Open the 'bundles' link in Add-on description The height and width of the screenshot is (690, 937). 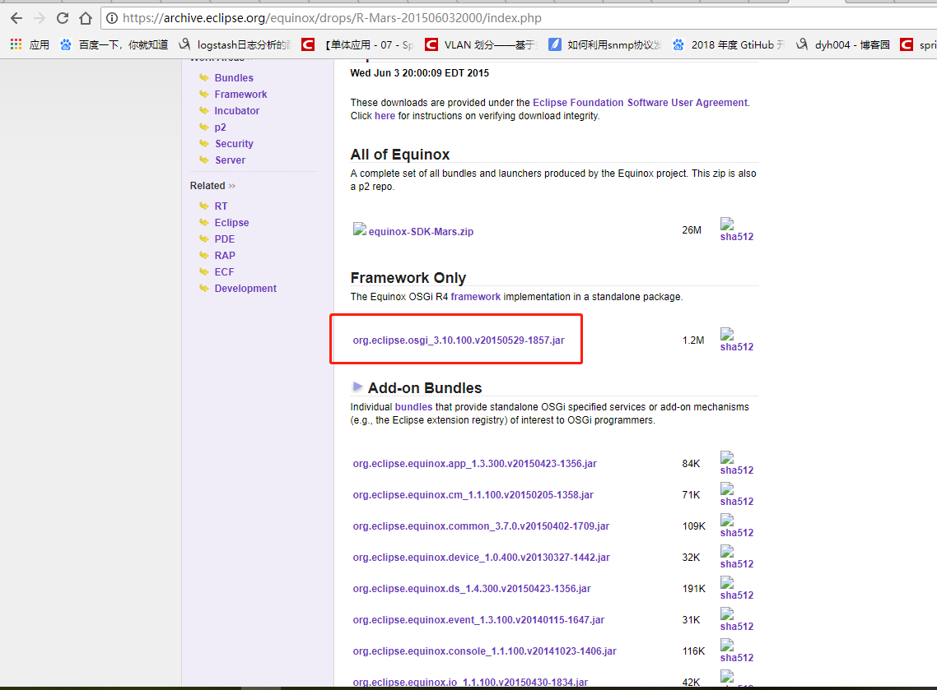(x=413, y=407)
